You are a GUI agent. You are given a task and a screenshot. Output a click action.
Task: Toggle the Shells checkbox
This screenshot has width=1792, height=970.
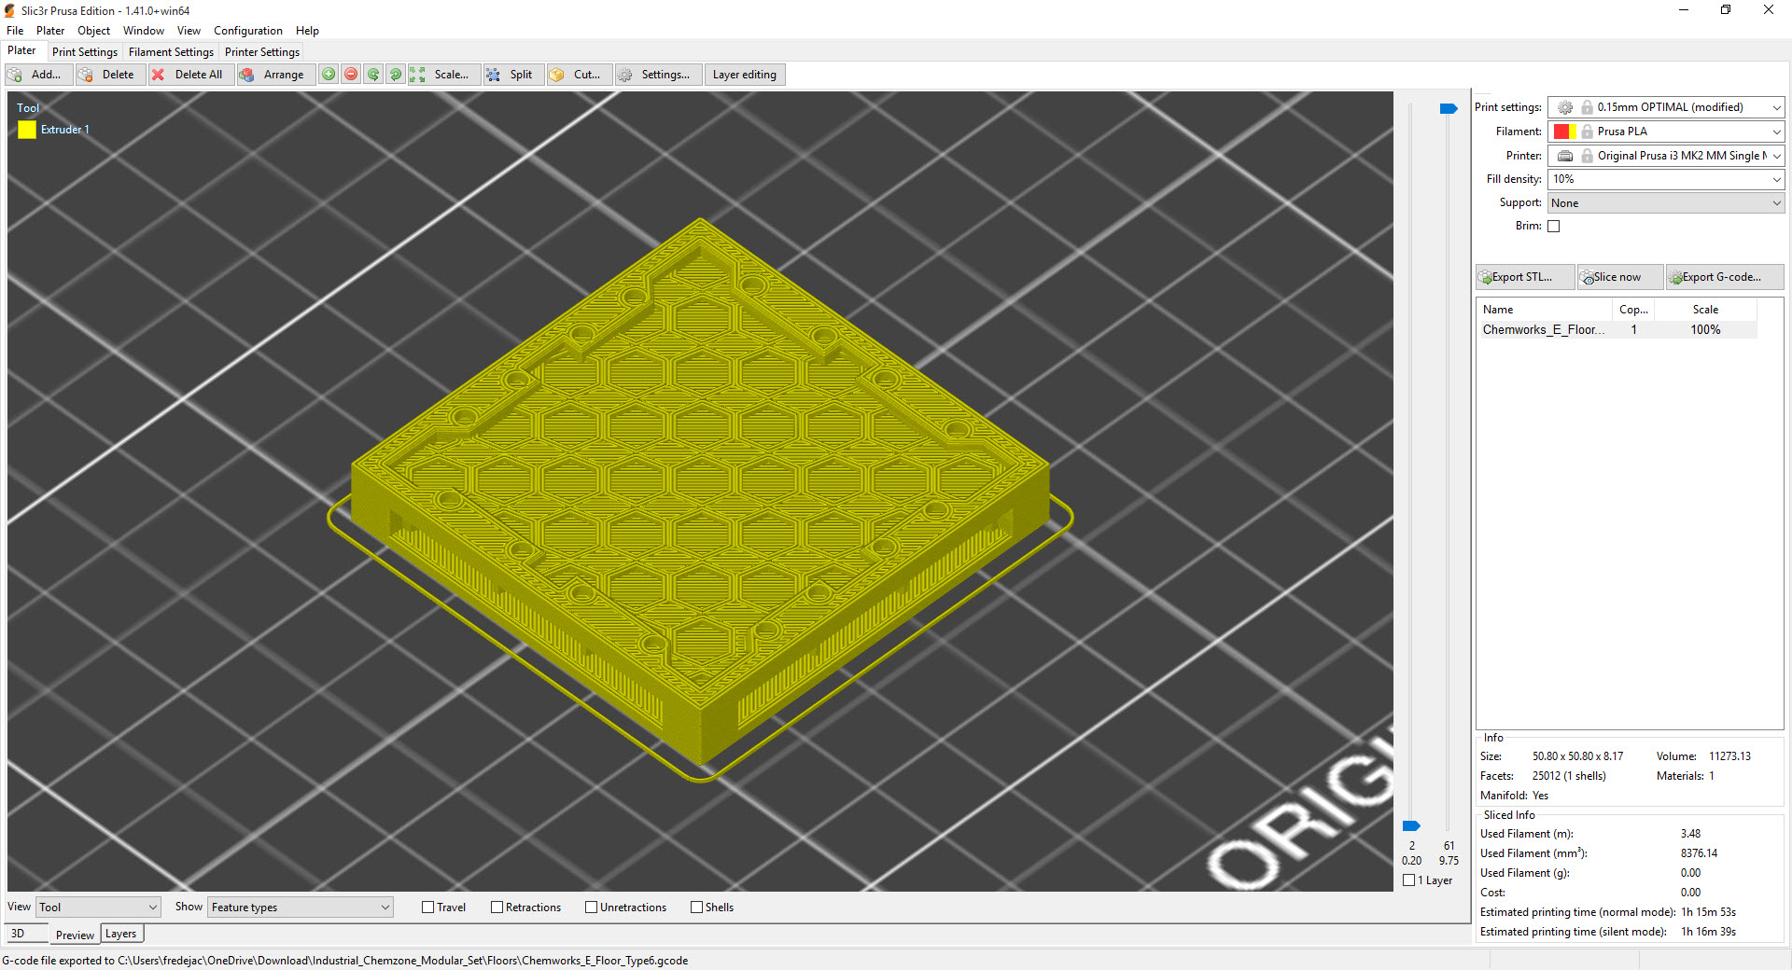pos(697,908)
